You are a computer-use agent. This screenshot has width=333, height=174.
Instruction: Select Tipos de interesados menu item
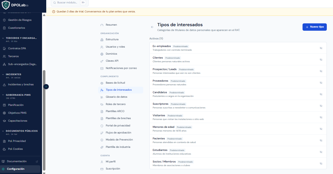tap(121, 90)
